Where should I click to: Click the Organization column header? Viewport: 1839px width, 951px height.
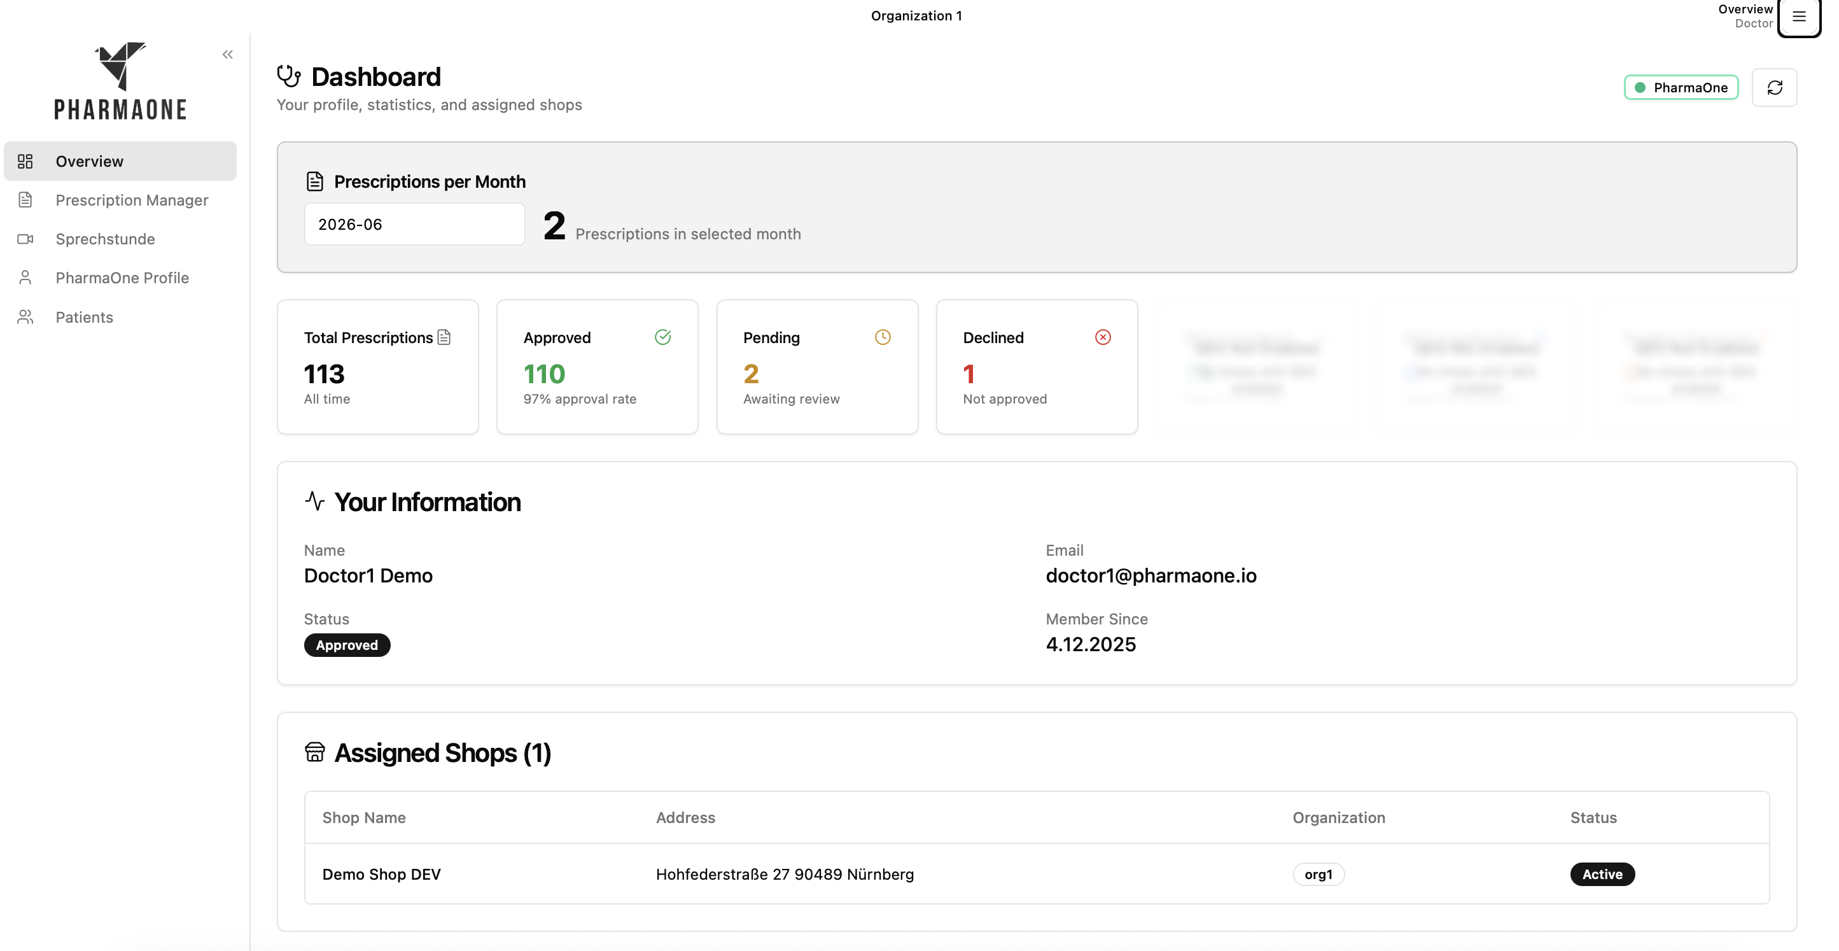1339,817
